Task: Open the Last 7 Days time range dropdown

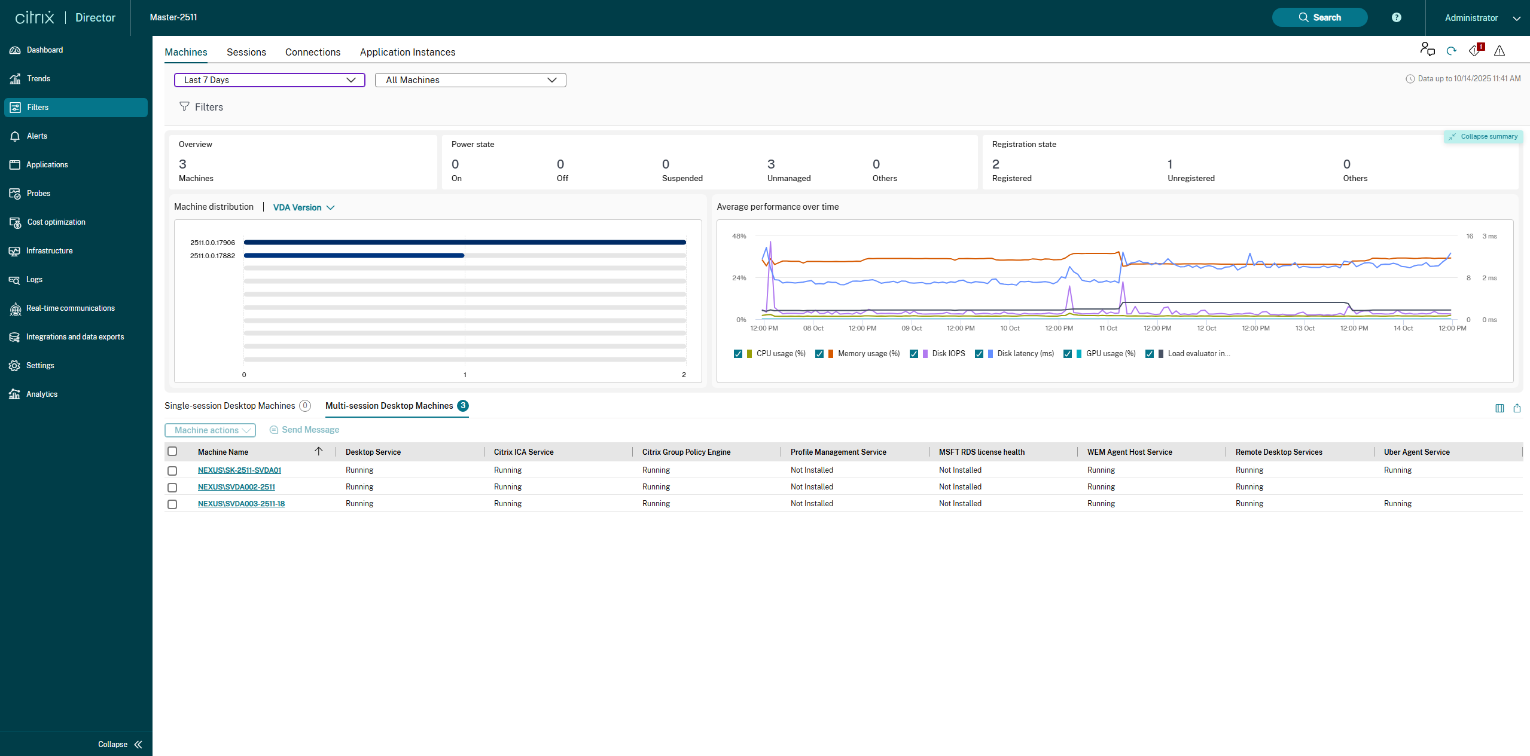Action: [x=270, y=80]
